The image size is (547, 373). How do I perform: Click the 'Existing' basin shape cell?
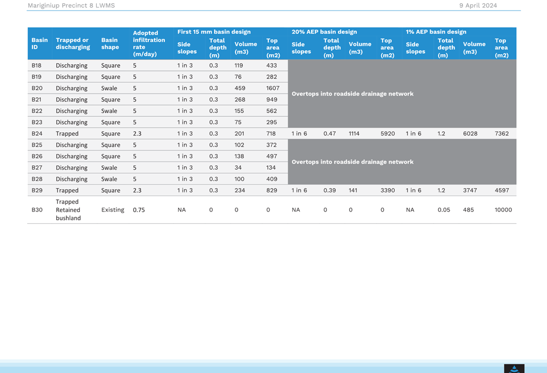coord(113,210)
